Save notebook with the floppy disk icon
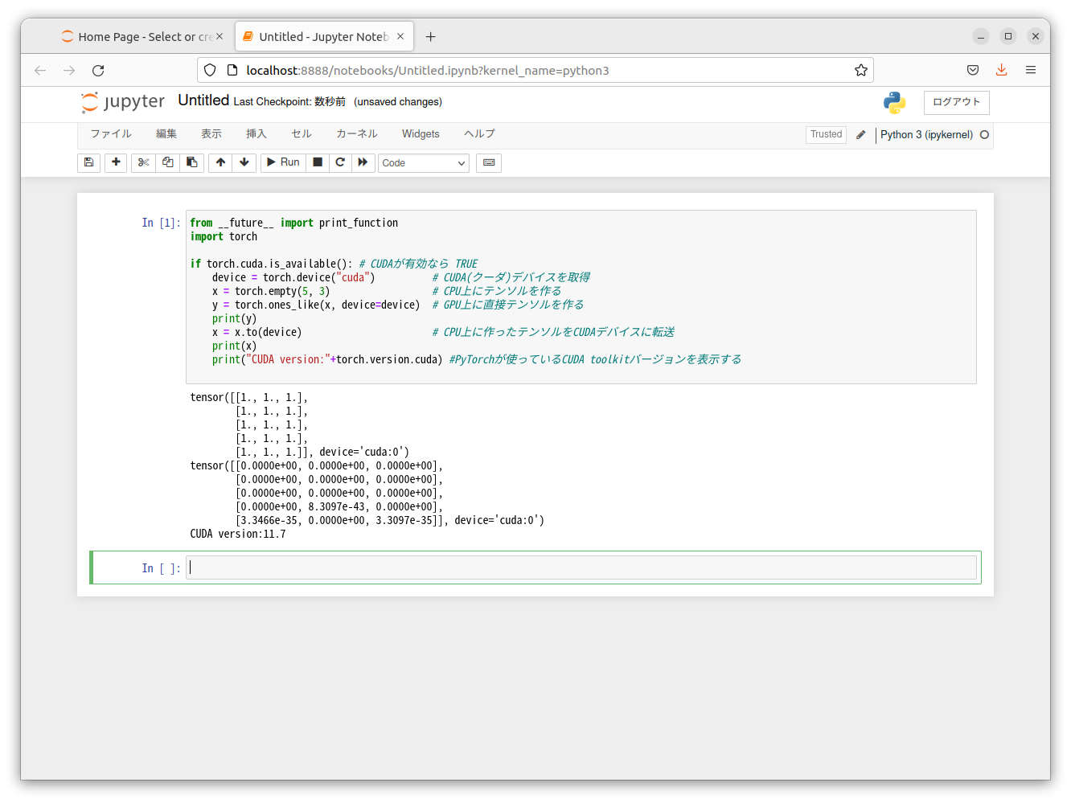Viewport: 1071px width, 803px height. coord(89,162)
